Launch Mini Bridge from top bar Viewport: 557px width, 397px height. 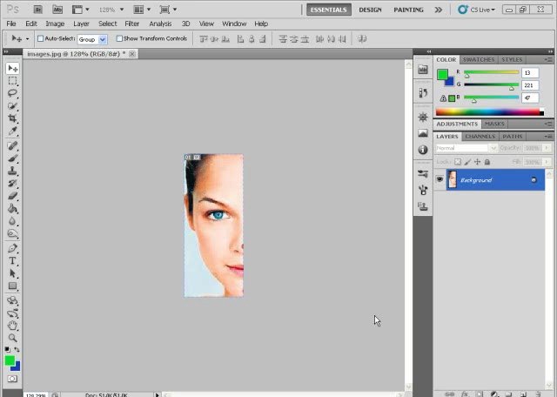click(x=57, y=10)
